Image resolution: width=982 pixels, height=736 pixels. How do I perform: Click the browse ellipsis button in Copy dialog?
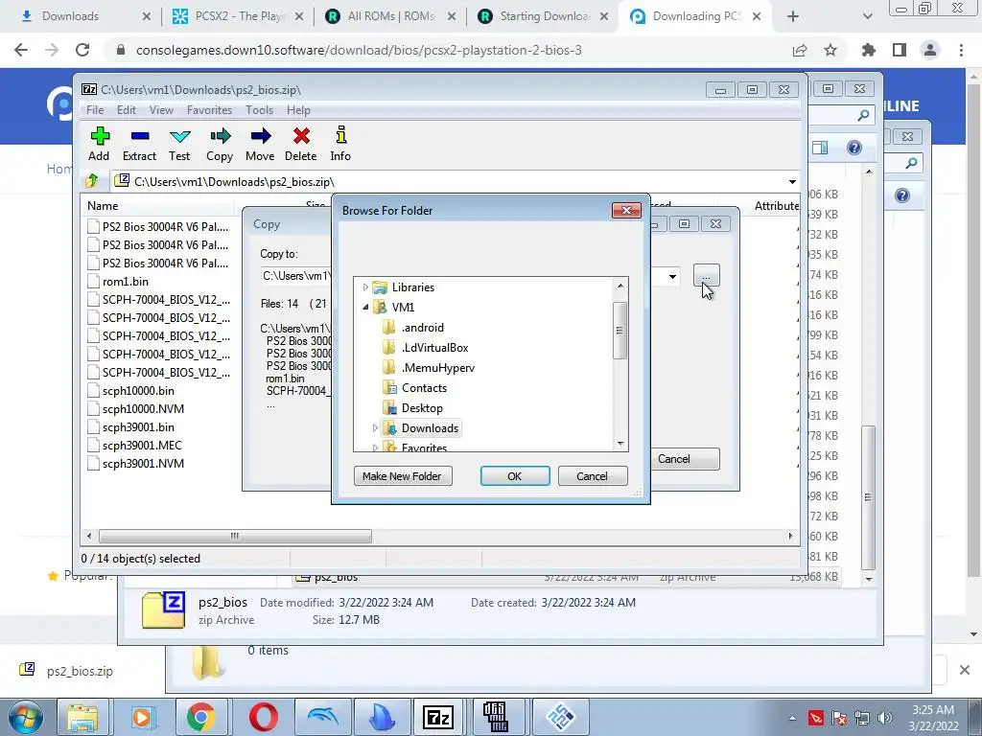tap(707, 276)
